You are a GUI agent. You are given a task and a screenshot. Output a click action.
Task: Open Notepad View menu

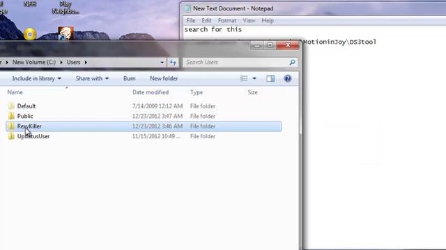point(249,20)
